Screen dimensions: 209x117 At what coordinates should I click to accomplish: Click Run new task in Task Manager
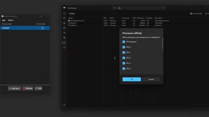[196, 14]
